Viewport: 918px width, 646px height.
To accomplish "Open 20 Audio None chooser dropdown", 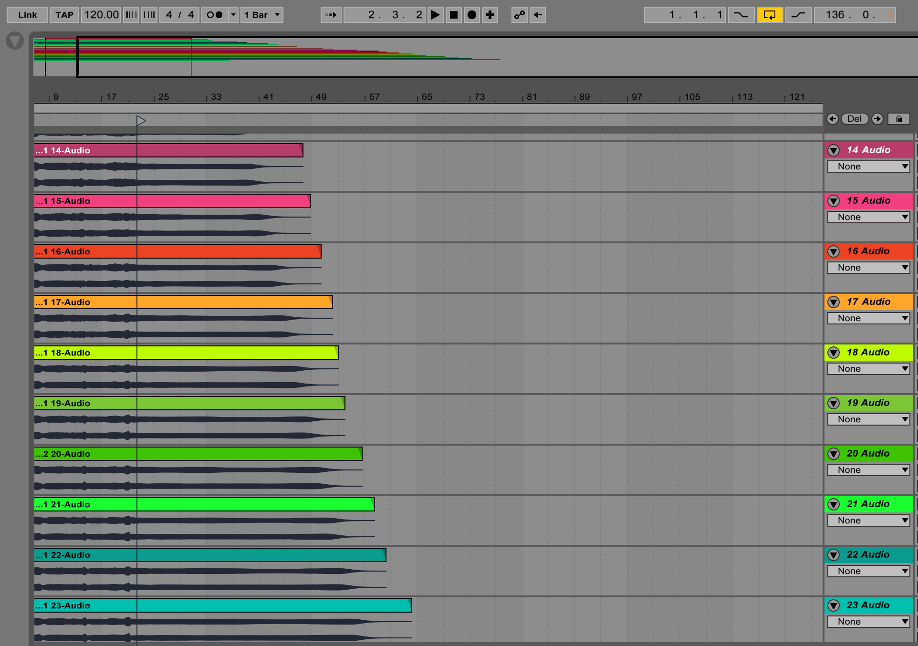I will point(868,470).
